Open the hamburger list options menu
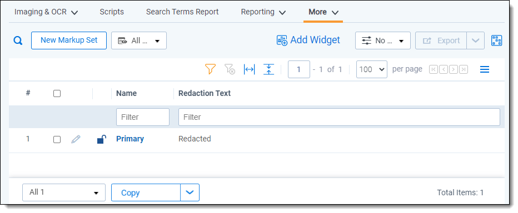518x213 pixels. [x=484, y=69]
